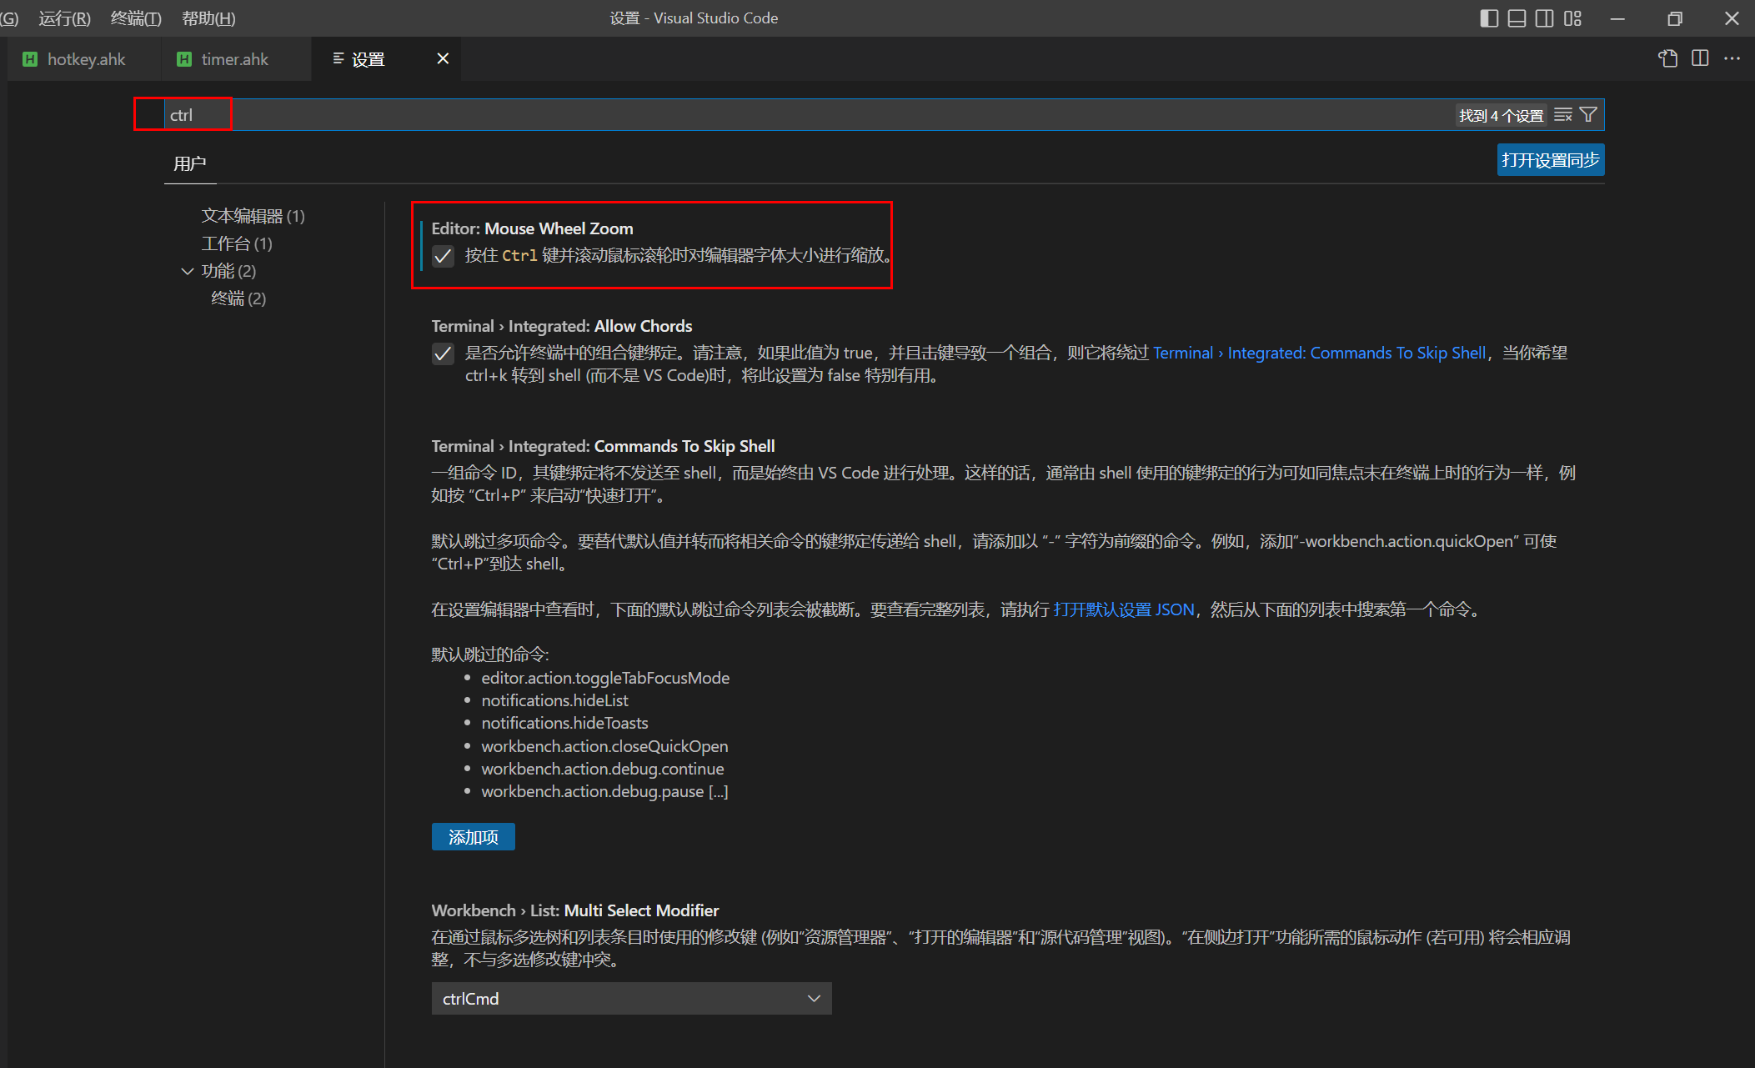Click workbench.action.debug.continue list item

click(x=603, y=769)
